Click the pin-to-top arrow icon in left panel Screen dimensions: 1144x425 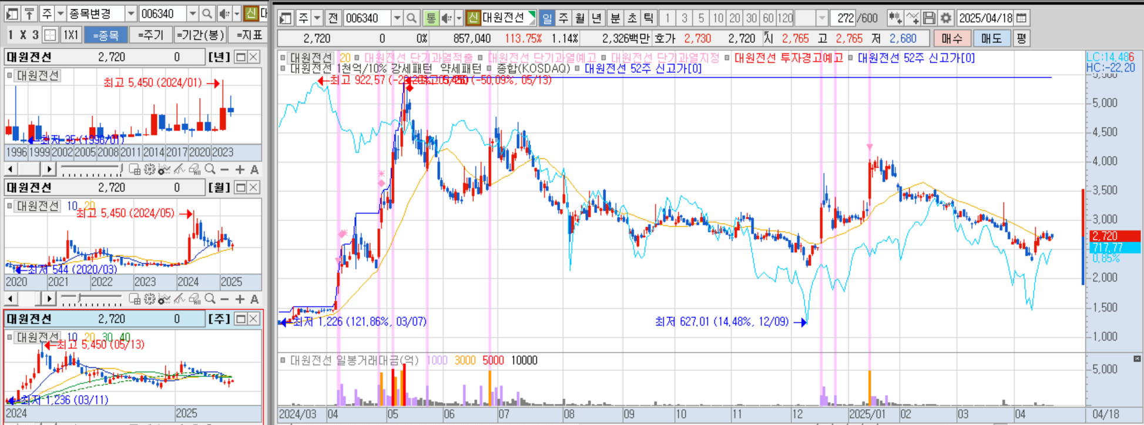(29, 13)
